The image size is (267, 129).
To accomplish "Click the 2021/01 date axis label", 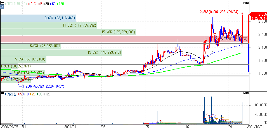I will click(70, 127).
